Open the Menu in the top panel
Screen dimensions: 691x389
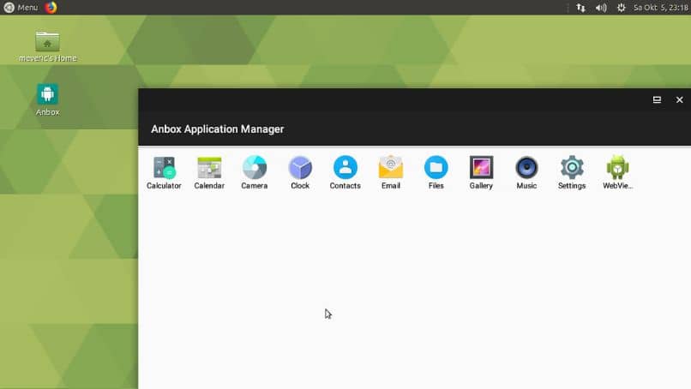pos(21,8)
